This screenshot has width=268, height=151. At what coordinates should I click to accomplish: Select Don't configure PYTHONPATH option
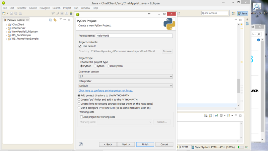79,108
